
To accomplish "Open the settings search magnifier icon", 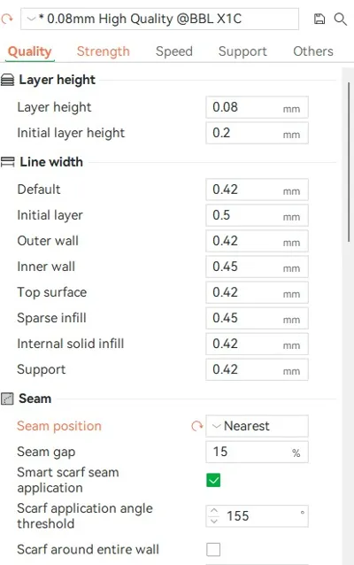I will [x=341, y=19].
